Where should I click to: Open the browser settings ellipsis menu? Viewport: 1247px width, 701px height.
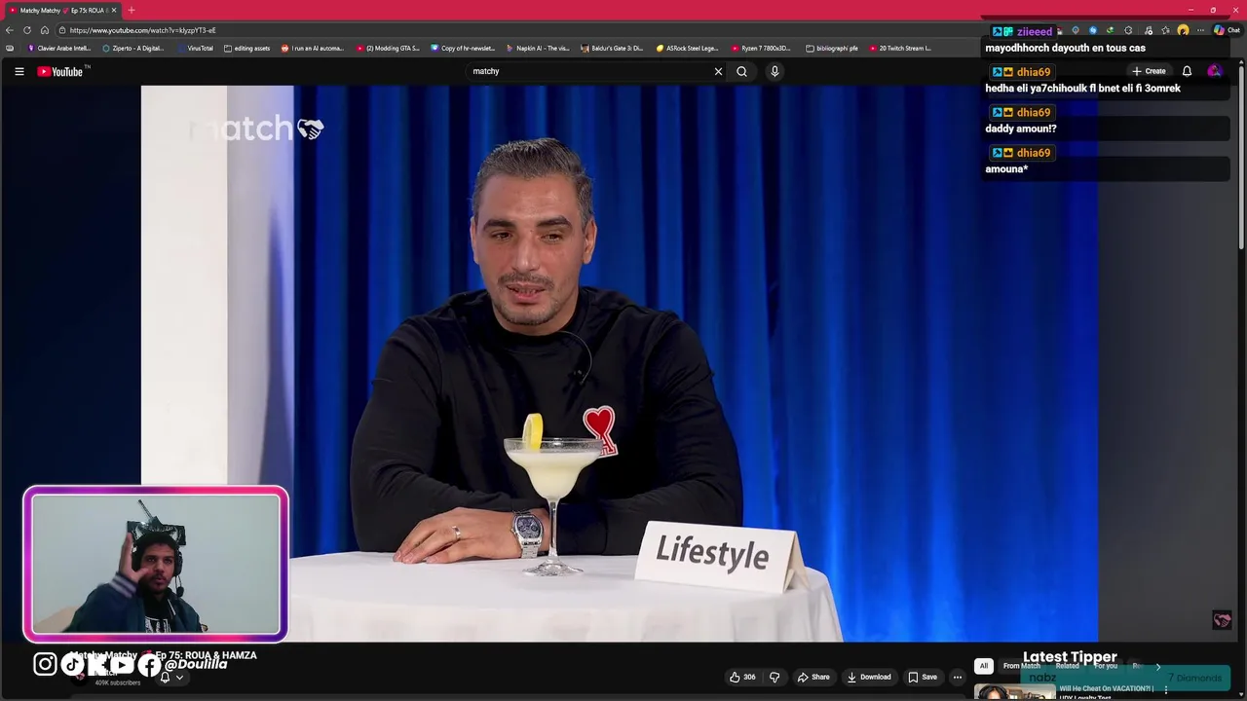(x=1200, y=30)
